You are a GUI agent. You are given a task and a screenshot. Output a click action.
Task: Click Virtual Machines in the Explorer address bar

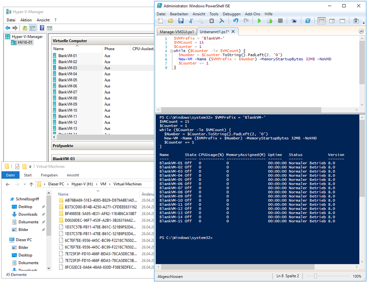point(128,184)
